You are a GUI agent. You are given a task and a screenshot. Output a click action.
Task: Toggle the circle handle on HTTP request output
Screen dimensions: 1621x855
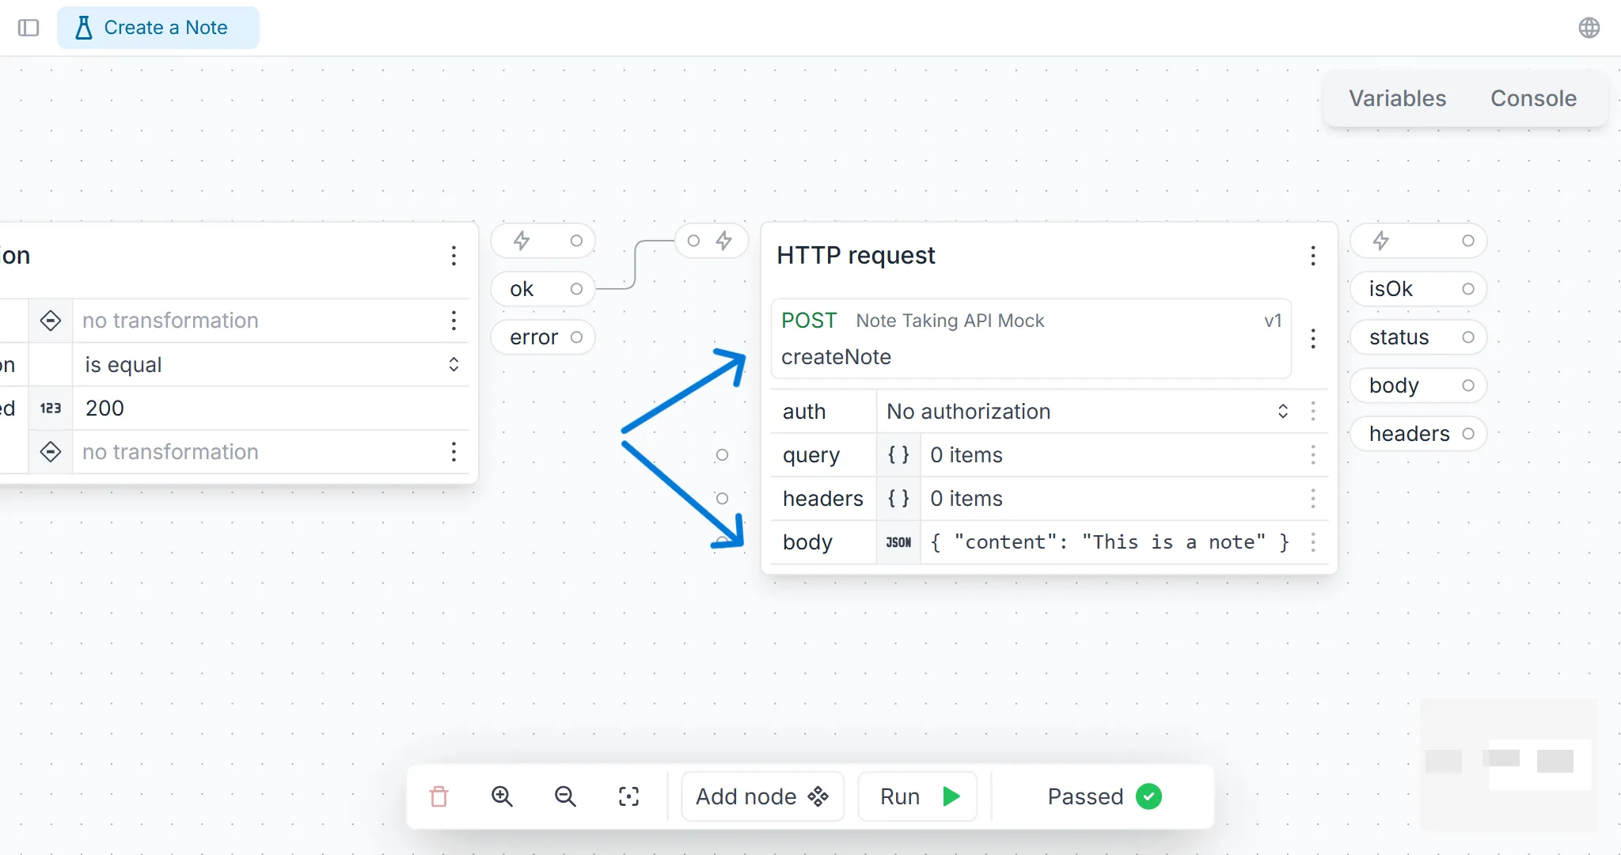click(1469, 241)
